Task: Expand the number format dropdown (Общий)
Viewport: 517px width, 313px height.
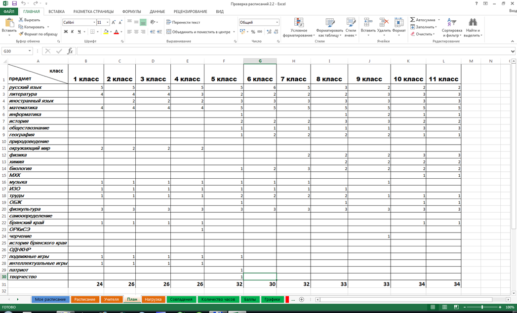Action: click(277, 22)
